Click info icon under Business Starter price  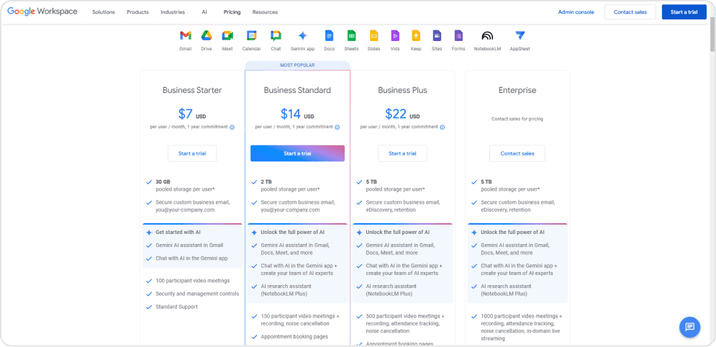(x=232, y=127)
